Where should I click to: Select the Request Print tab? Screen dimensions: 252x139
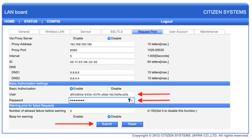tap(147, 32)
